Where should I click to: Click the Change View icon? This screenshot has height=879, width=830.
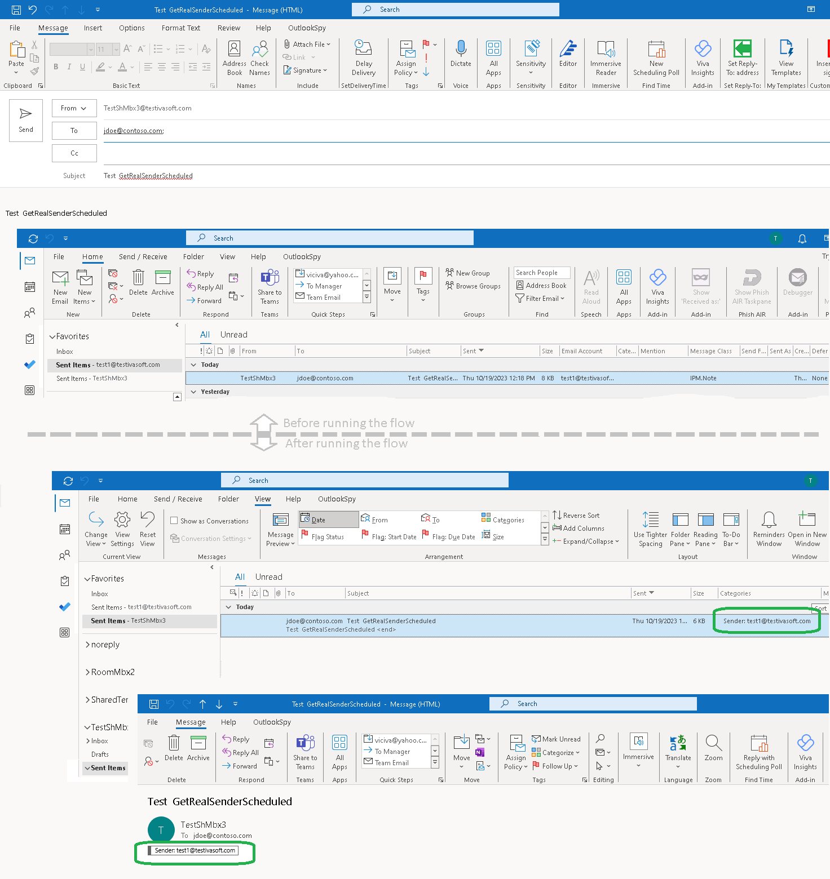[x=96, y=529]
